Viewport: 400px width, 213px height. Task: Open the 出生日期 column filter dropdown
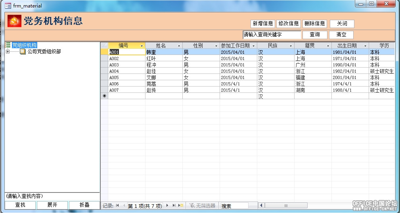click(x=365, y=46)
